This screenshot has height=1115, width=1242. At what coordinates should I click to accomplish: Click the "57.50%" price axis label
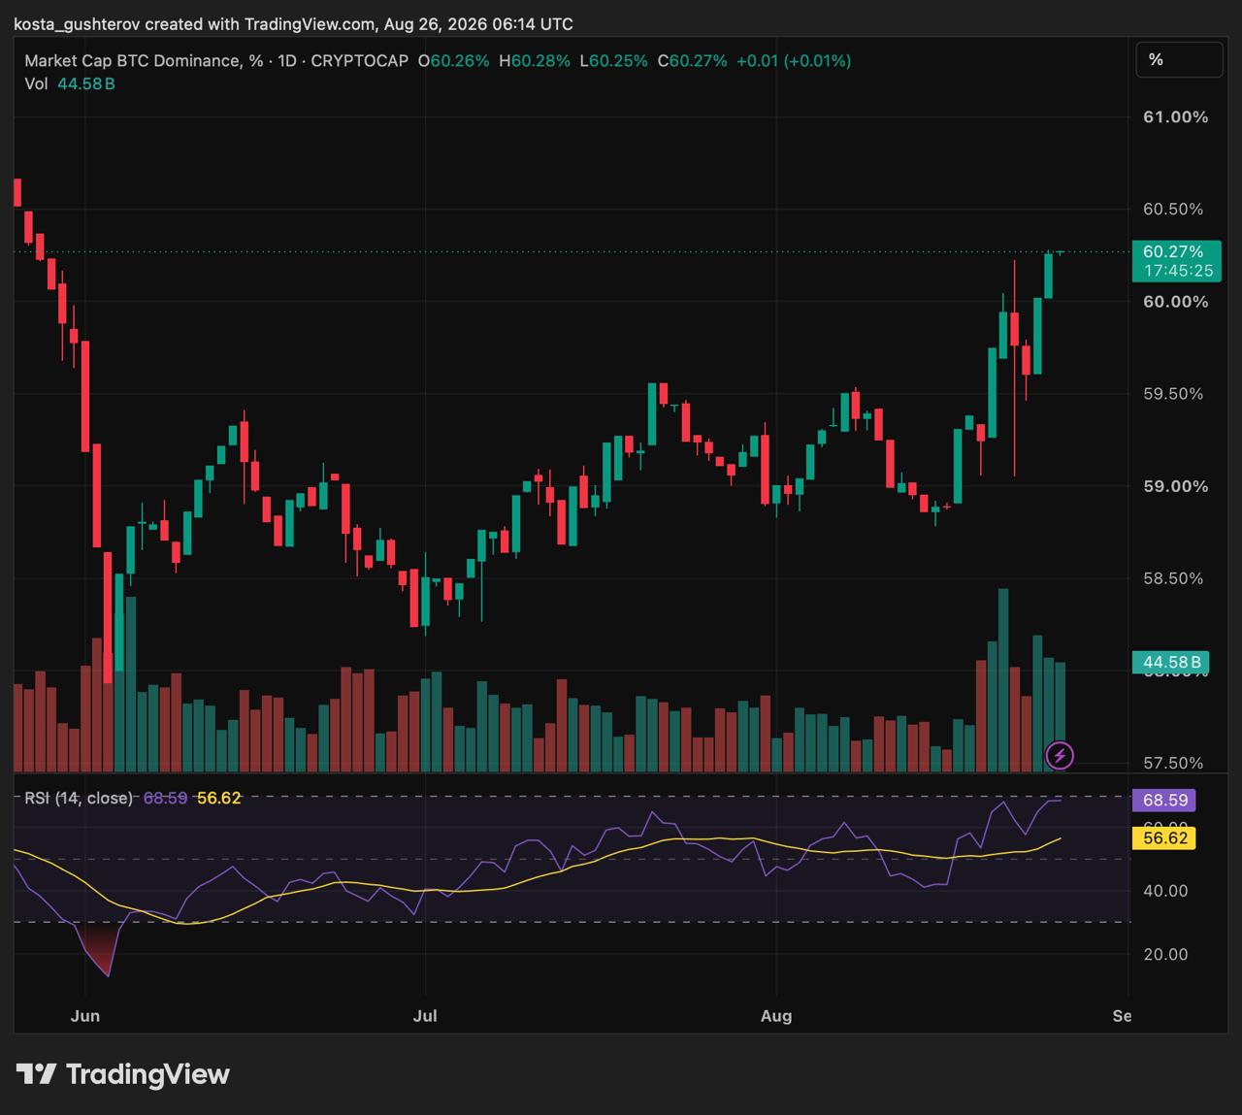pyautogui.click(x=1173, y=763)
